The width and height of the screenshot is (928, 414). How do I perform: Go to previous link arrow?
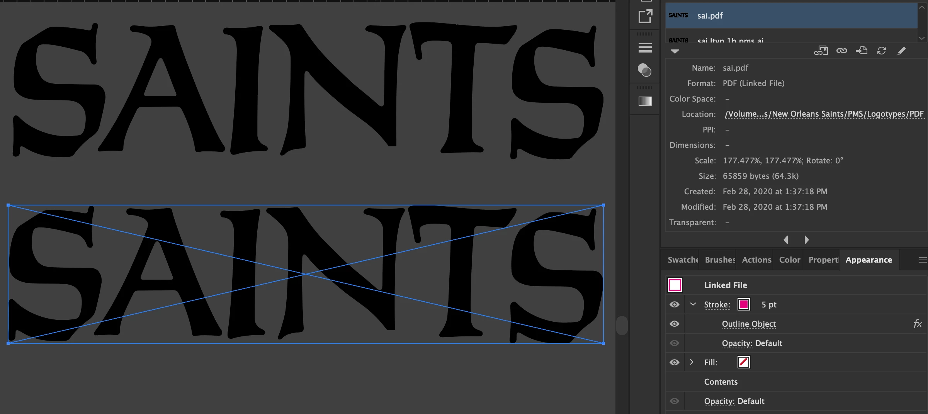786,240
